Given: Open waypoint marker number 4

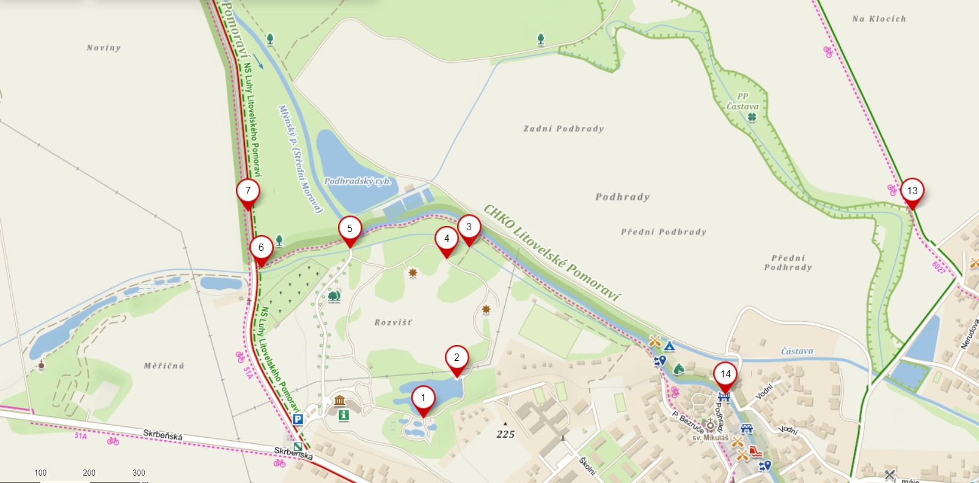Looking at the screenshot, I should click(x=447, y=241).
